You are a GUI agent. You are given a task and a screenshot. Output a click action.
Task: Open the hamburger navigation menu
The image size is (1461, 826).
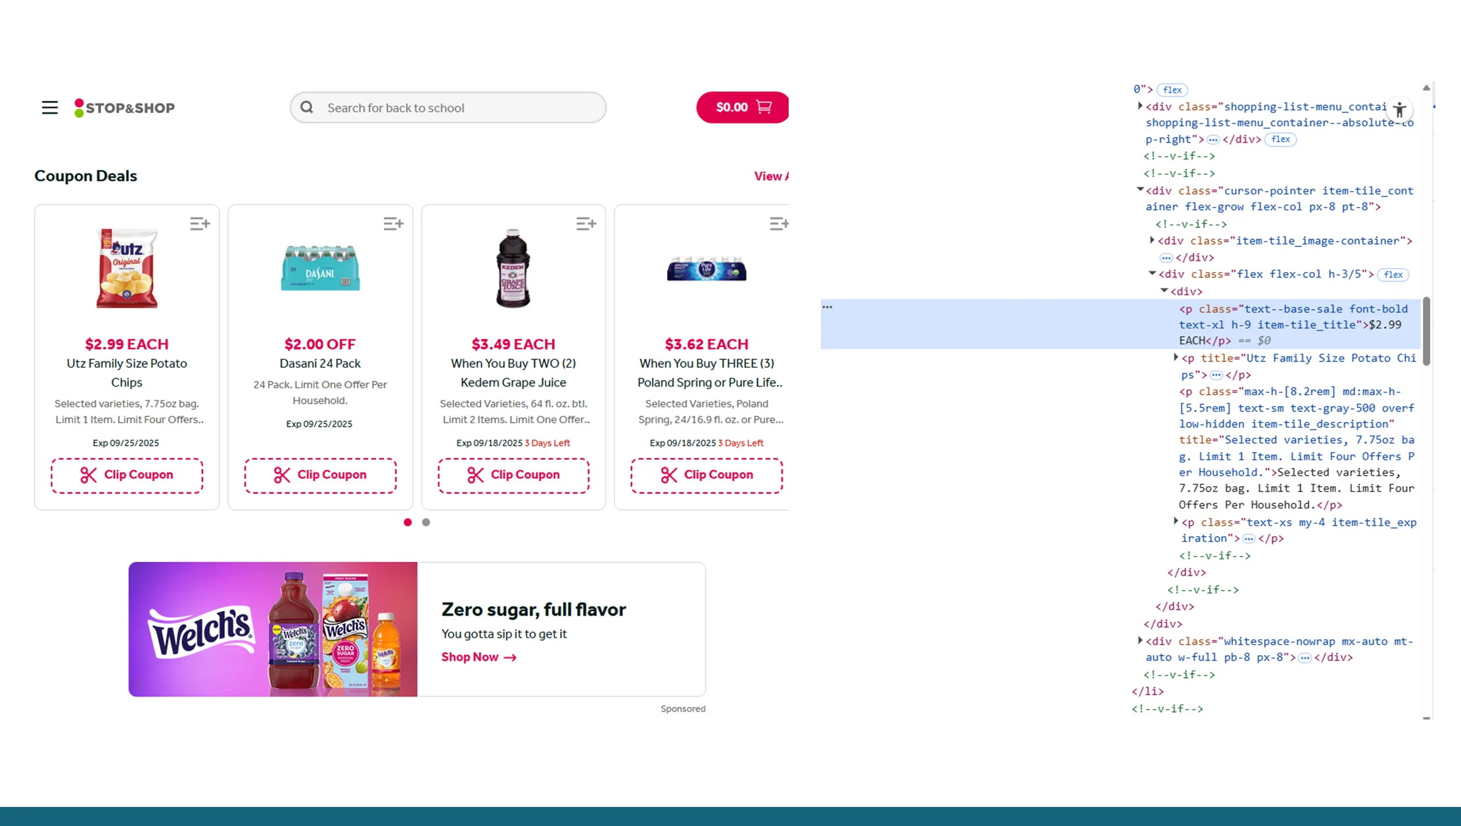[49, 107]
